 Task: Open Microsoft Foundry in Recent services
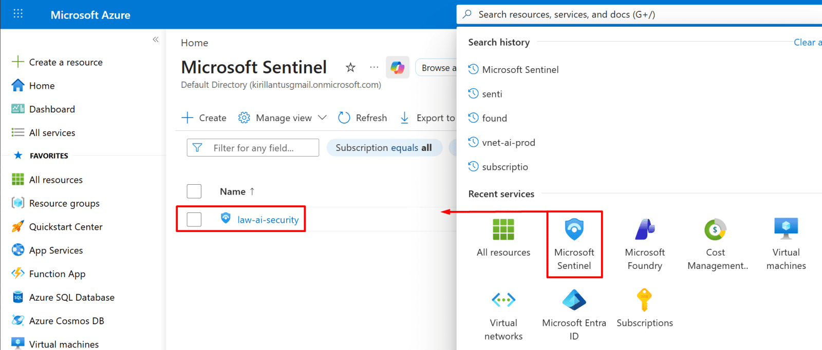(x=645, y=244)
